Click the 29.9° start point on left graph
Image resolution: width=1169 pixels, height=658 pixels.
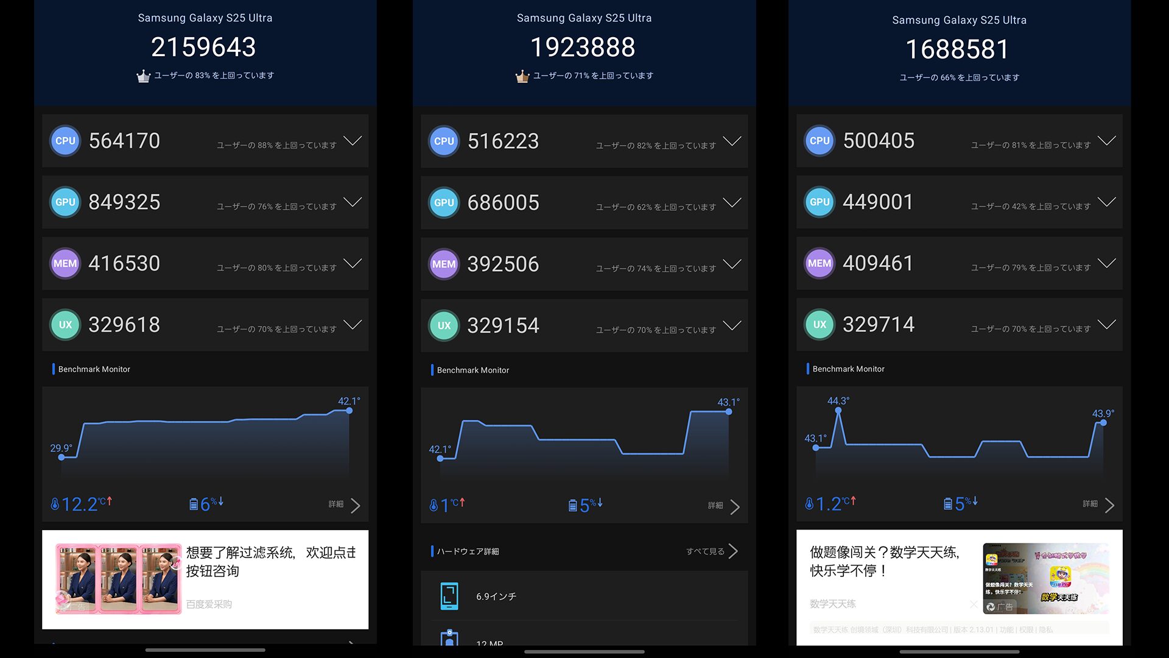click(x=61, y=457)
